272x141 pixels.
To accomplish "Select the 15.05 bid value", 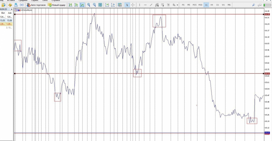I will 2,20.
